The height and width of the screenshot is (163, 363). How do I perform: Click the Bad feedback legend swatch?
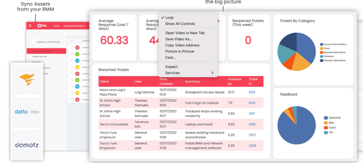[326, 123]
